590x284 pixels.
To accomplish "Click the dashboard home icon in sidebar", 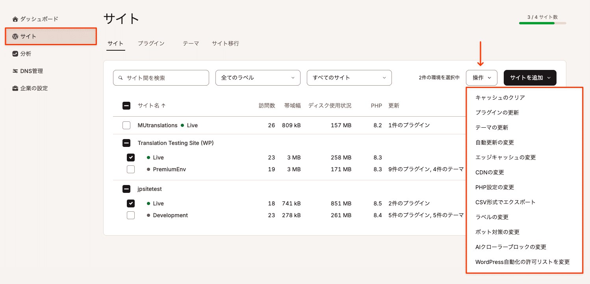I will pyautogui.click(x=15, y=19).
